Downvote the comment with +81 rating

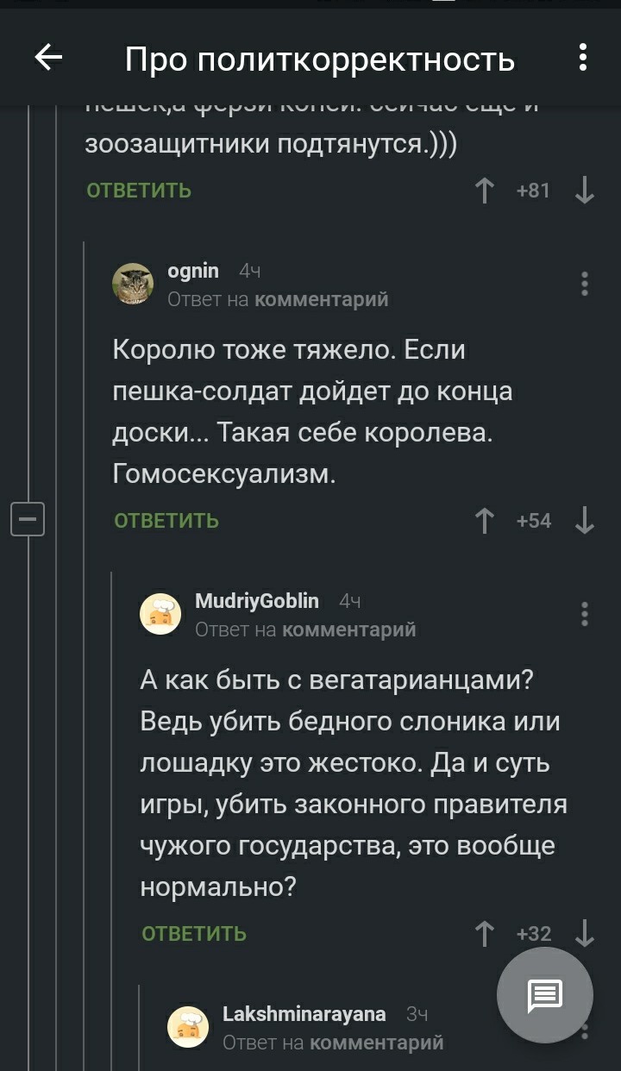(x=584, y=191)
